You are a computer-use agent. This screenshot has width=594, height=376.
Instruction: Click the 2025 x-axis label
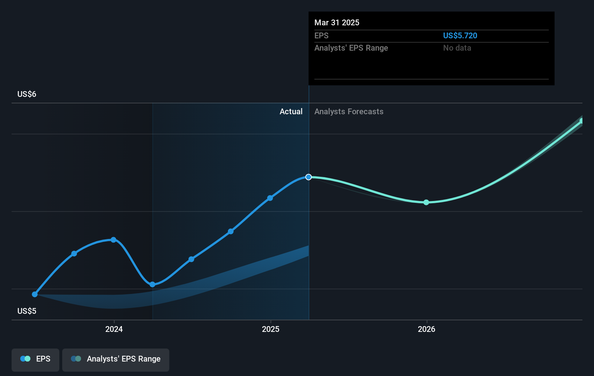click(x=271, y=329)
